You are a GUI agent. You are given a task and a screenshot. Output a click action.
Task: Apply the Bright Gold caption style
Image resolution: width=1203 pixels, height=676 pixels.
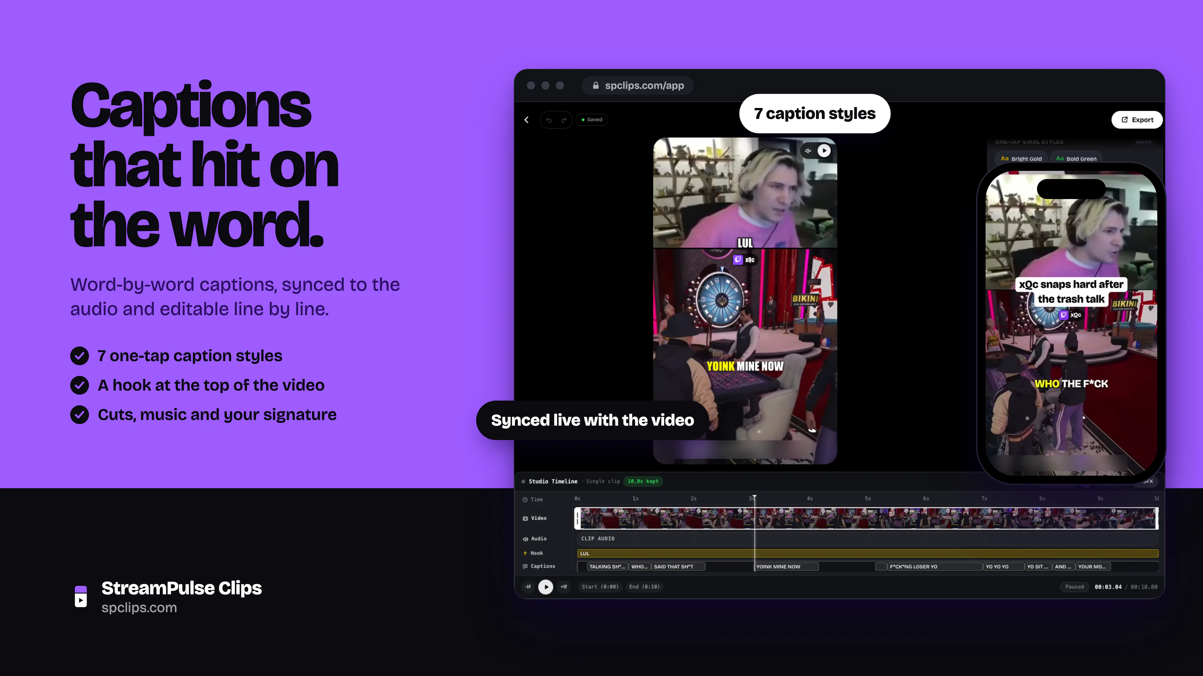click(1021, 159)
